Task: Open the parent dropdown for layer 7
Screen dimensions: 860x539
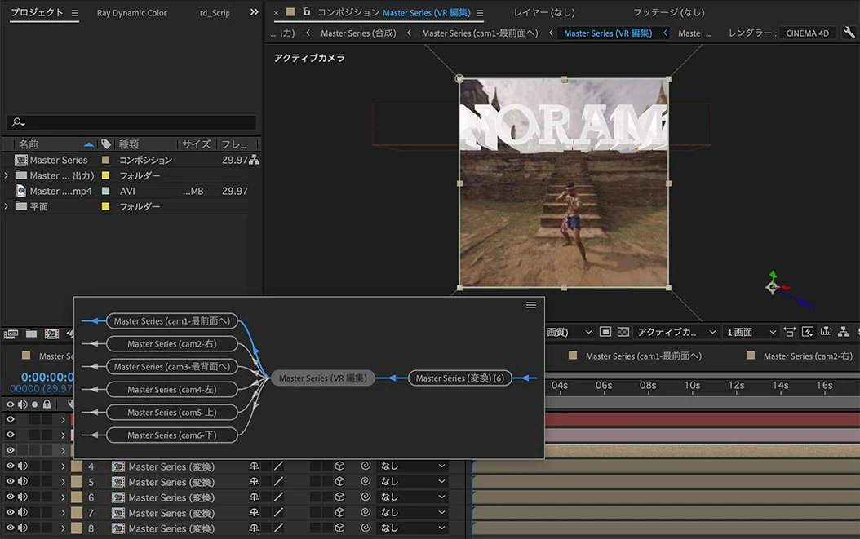Action: click(412, 513)
